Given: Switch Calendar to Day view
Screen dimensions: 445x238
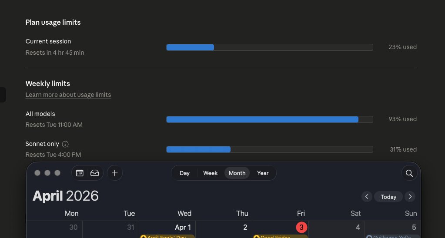Looking at the screenshot, I should tap(184, 173).
